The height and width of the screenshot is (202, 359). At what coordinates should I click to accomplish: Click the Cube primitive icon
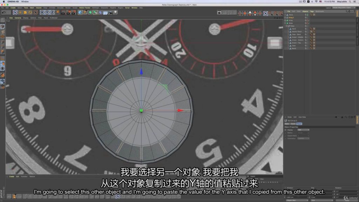[x=80, y=12]
